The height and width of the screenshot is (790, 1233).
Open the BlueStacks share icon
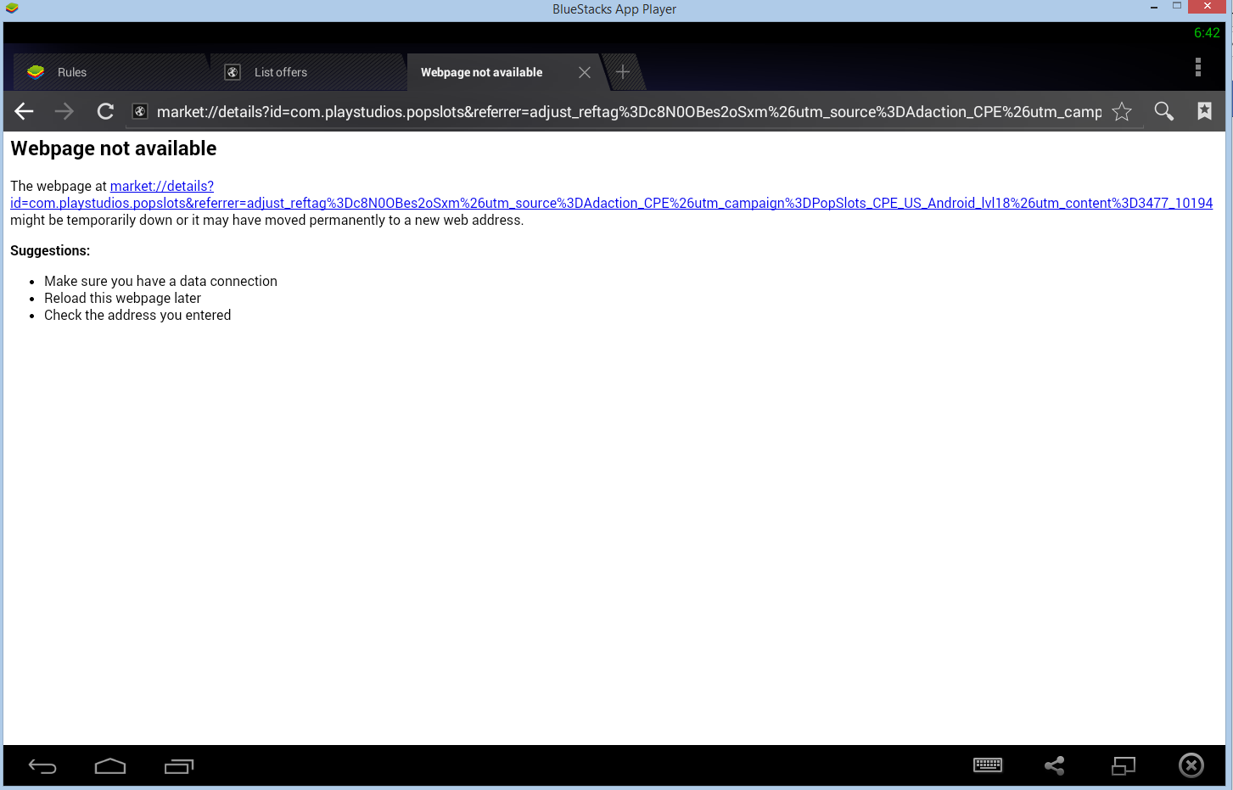(x=1055, y=765)
